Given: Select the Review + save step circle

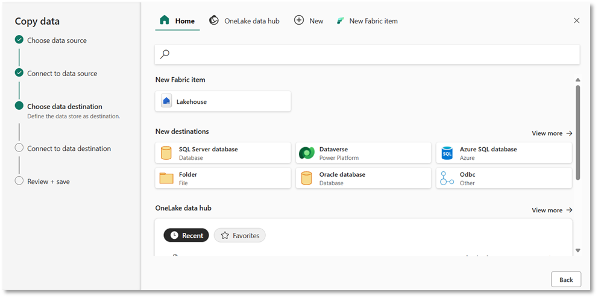Looking at the screenshot, I should coord(19,181).
